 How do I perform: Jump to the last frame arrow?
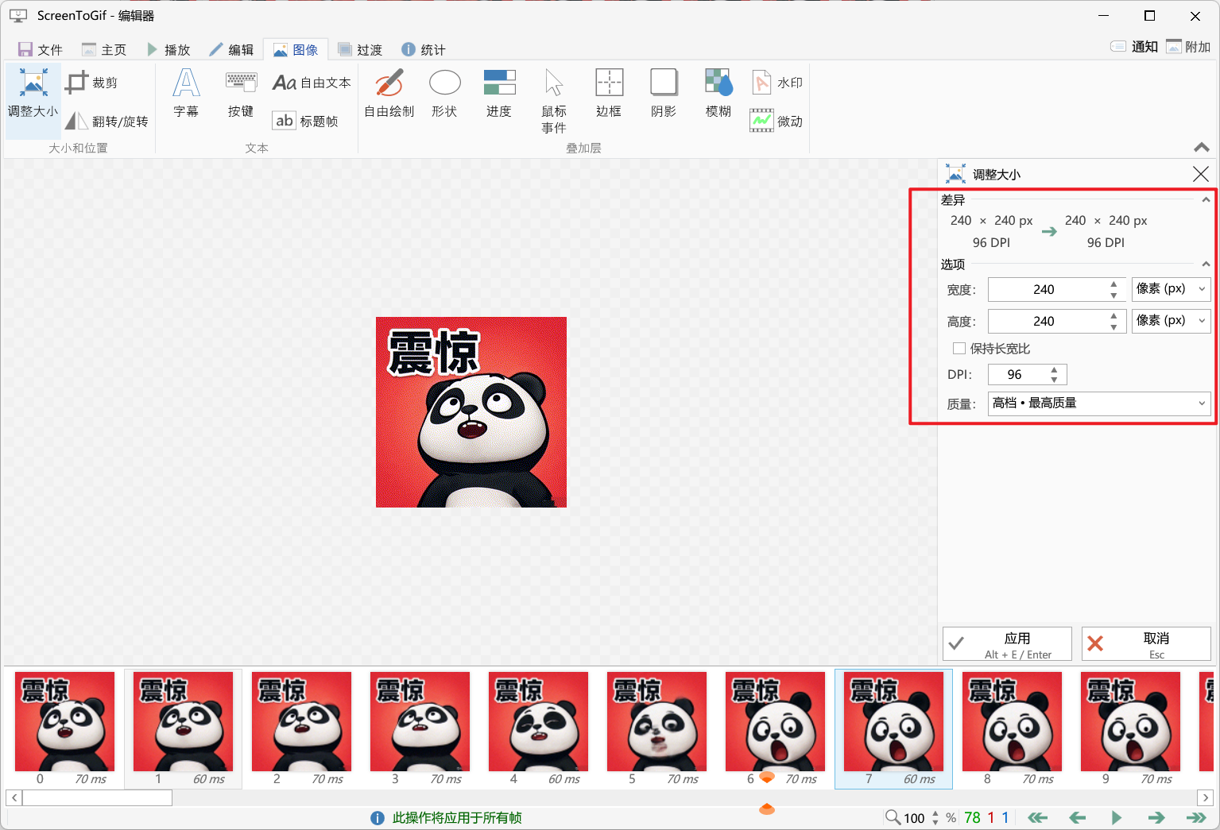(x=1196, y=817)
